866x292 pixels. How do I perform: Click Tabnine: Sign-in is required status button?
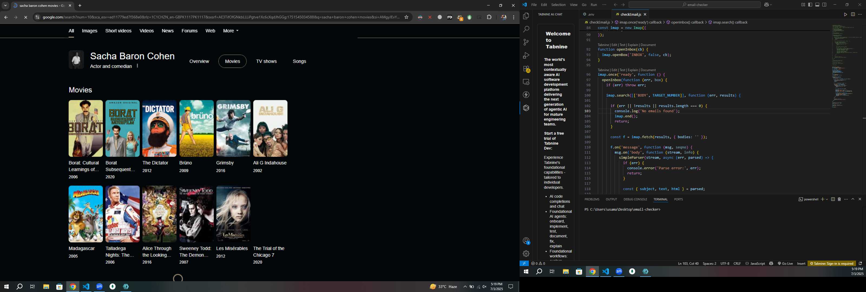coord(831,263)
